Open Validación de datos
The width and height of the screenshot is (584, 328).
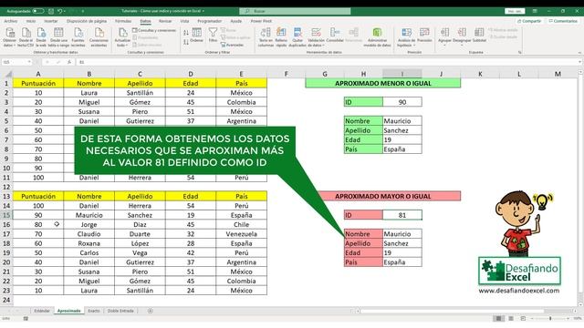(x=316, y=37)
